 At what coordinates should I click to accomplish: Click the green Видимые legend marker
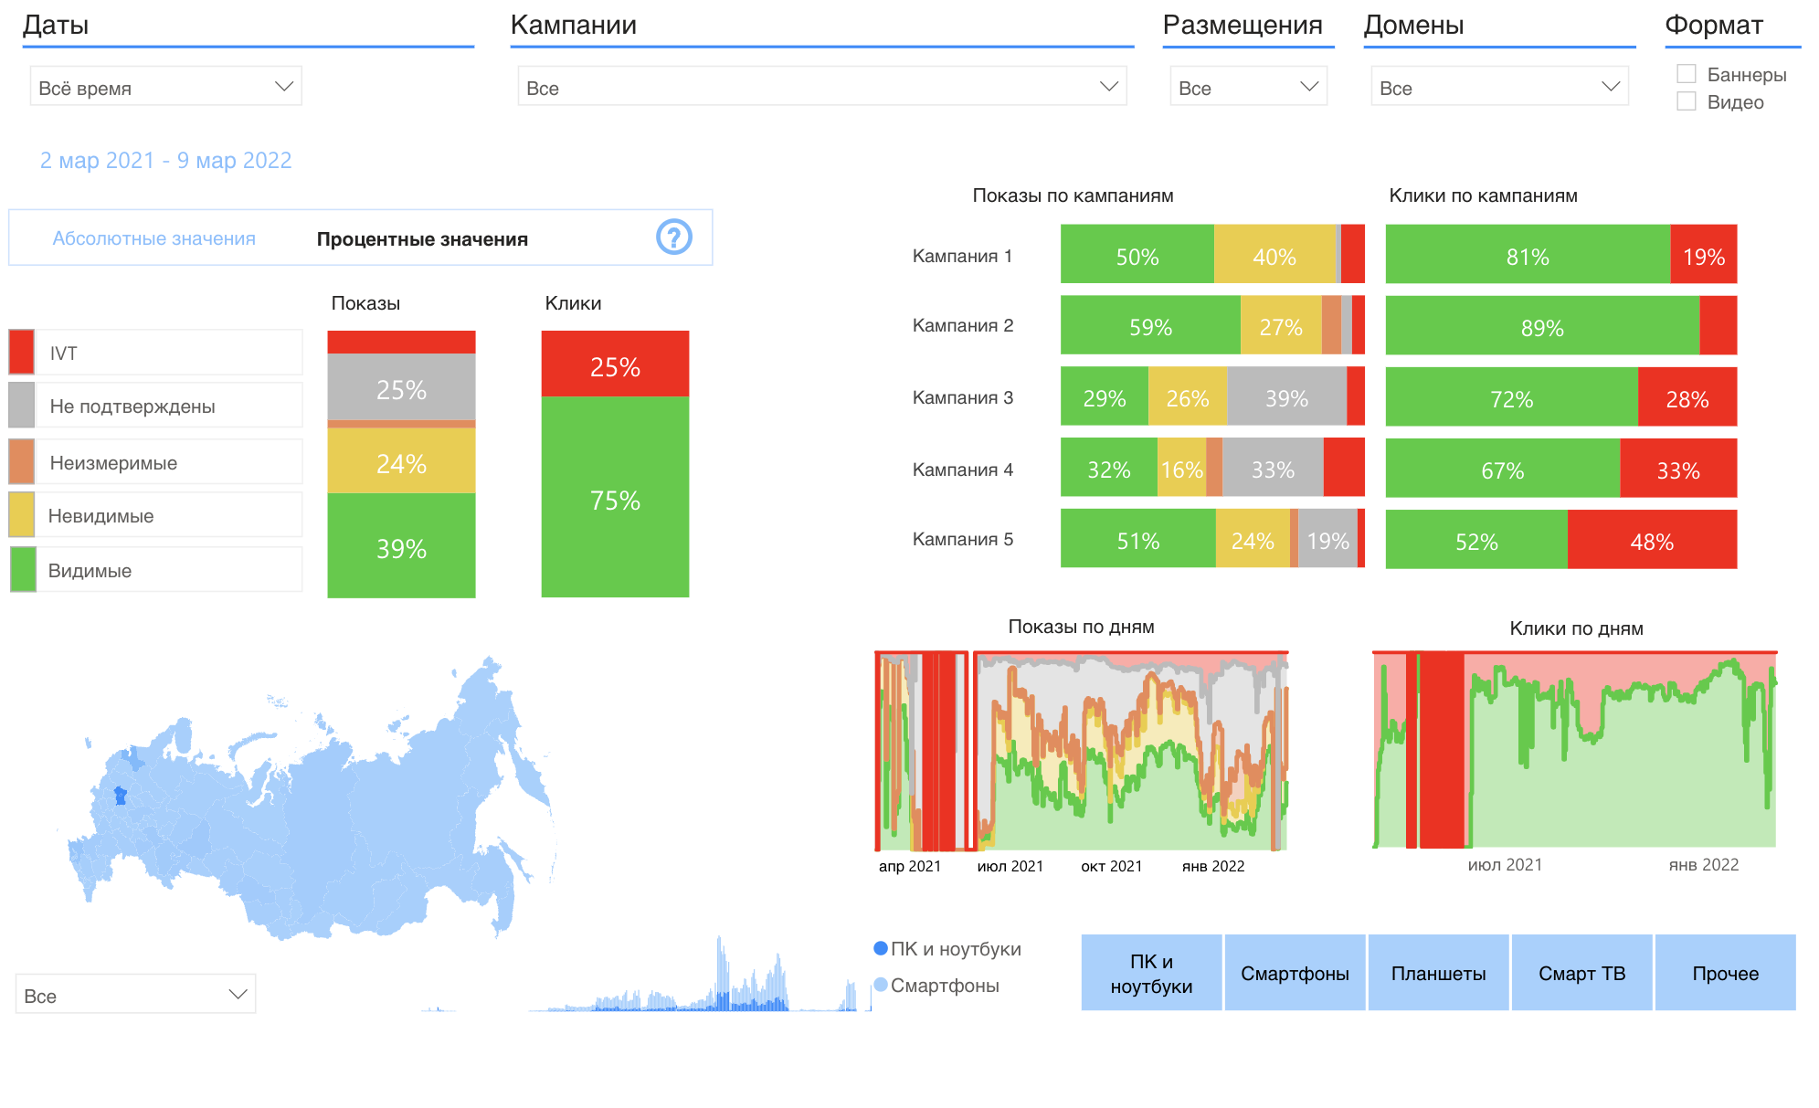[x=23, y=569]
